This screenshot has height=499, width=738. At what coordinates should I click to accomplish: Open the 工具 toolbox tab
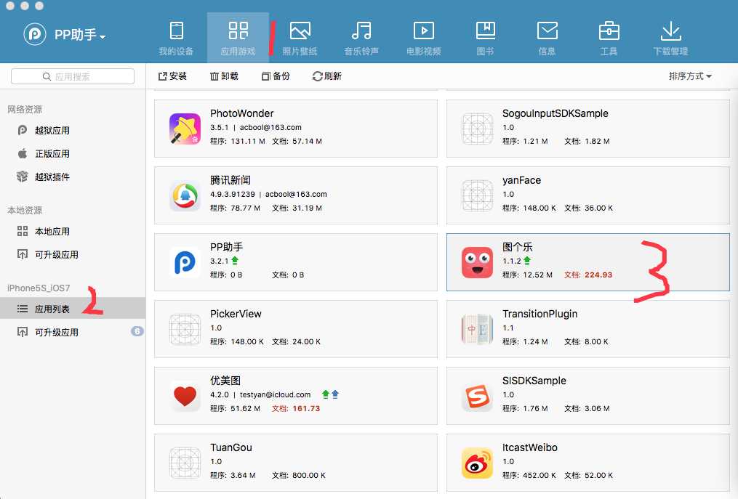pos(609,38)
